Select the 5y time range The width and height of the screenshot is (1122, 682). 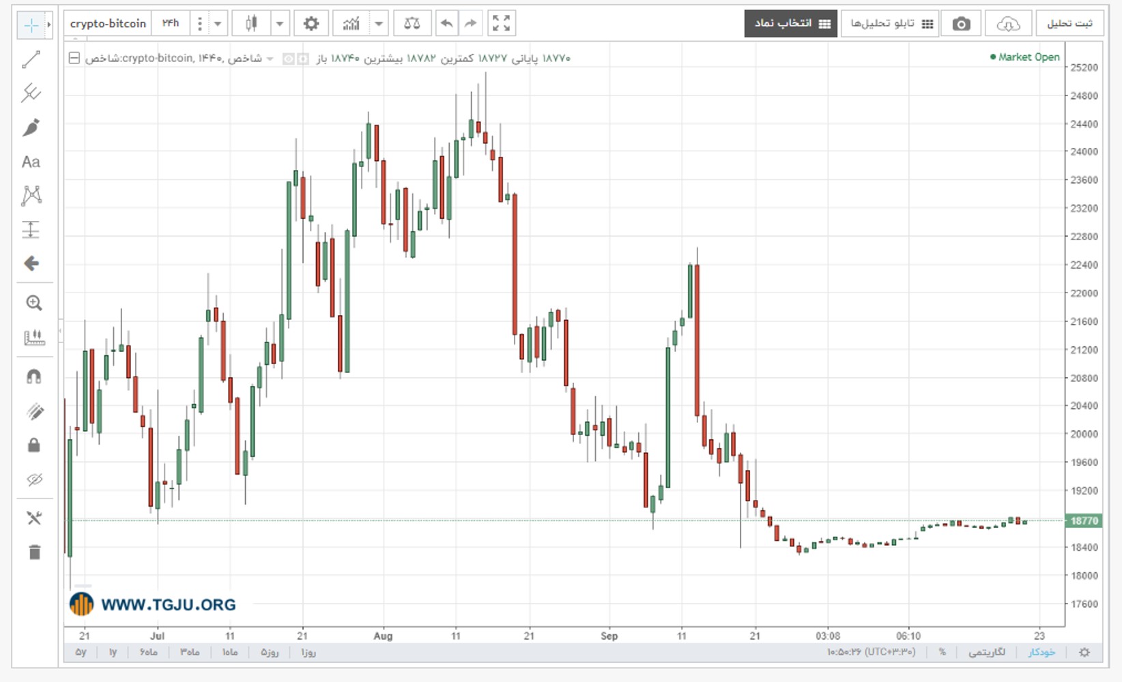click(x=81, y=652)
